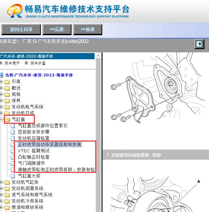209x212 pixels.
Task: Click the page icon for 密封胶涂抹步骤
Action: [x=13, y=132]
